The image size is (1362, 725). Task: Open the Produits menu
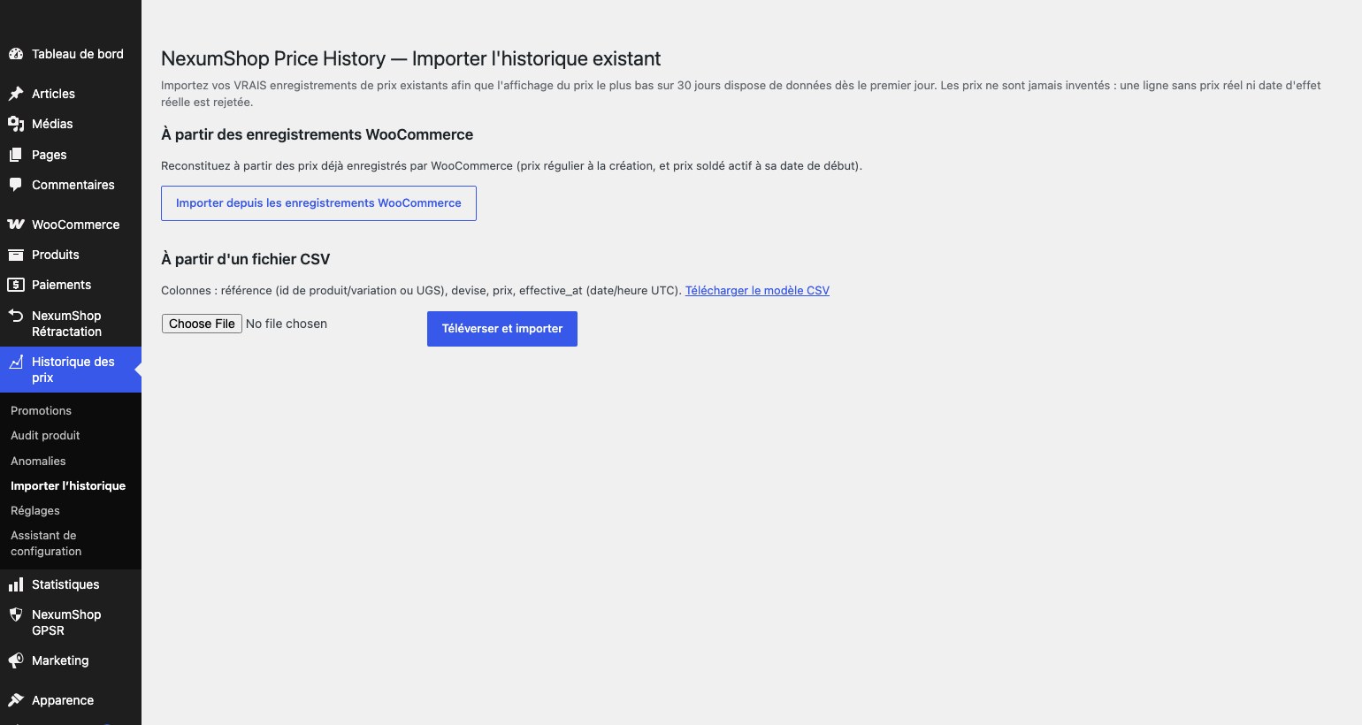click(x=71, y=255)
